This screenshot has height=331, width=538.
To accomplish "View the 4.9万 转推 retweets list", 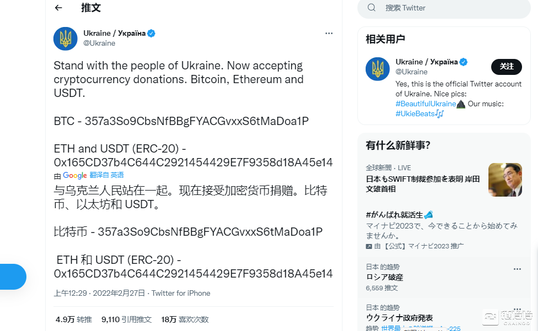I will pyautogui.click(x=73, y=319).
